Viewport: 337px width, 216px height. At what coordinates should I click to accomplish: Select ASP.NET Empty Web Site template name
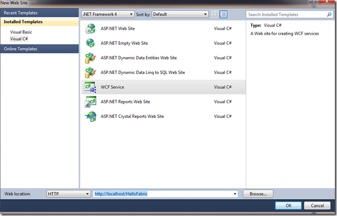(124, 43)
